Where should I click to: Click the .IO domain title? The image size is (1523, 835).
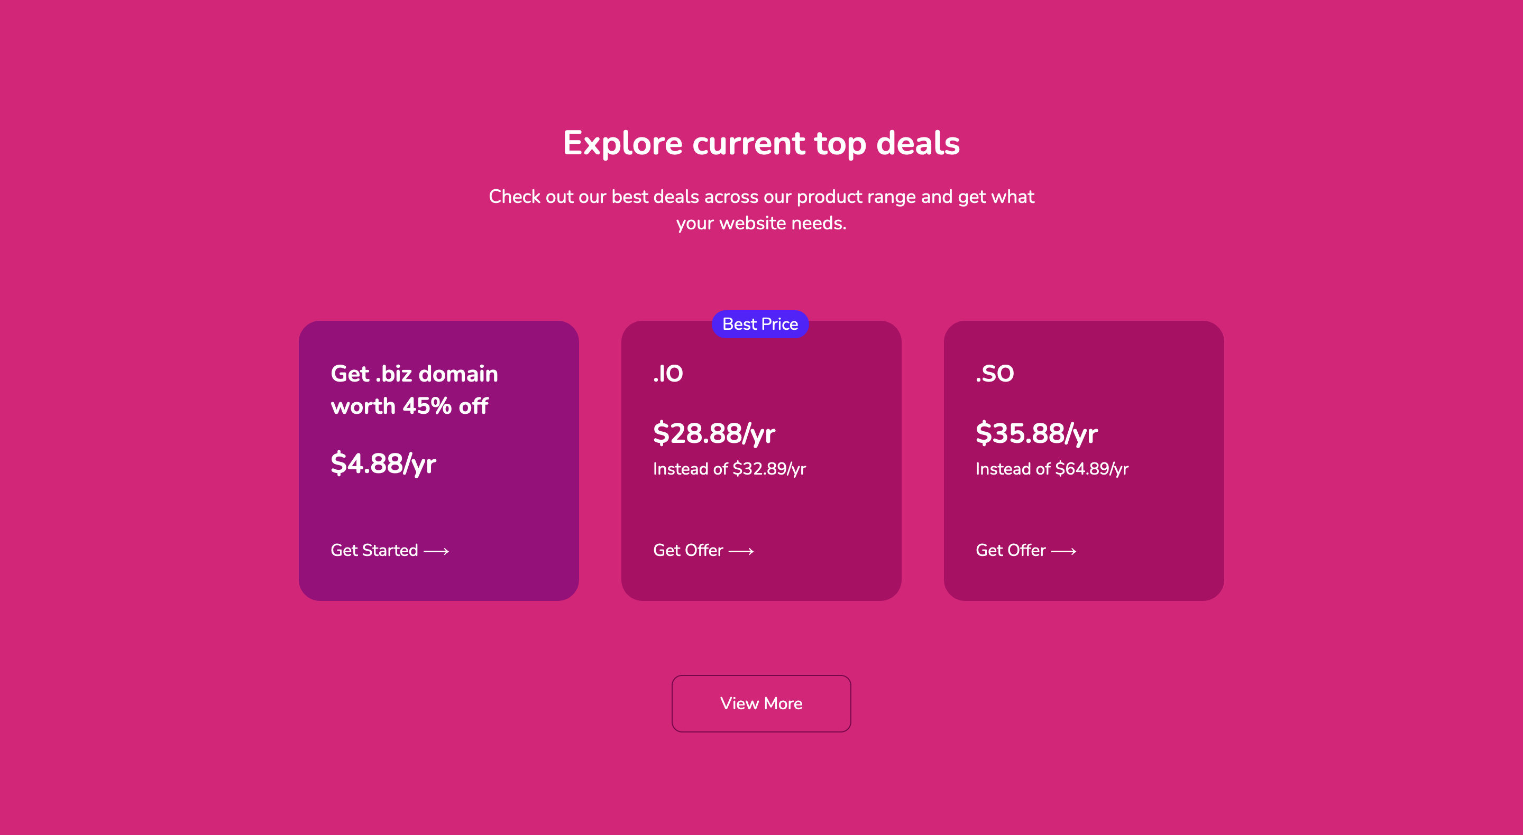pyautogui.click(x=668, y=374)
